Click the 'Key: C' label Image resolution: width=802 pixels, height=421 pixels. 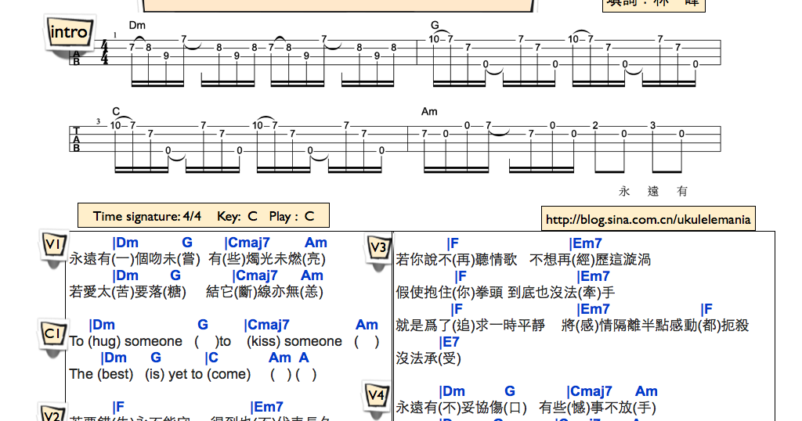[237, 216]
